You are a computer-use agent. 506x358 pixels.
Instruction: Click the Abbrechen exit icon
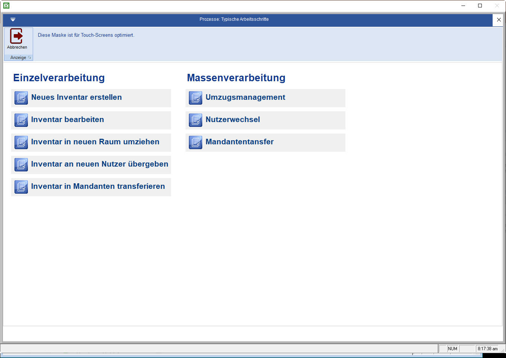[17, 36]
